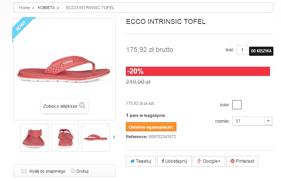Click the Facebook icon on Udostępnij
The image size is (281, 181).
(x=163, y=161)
